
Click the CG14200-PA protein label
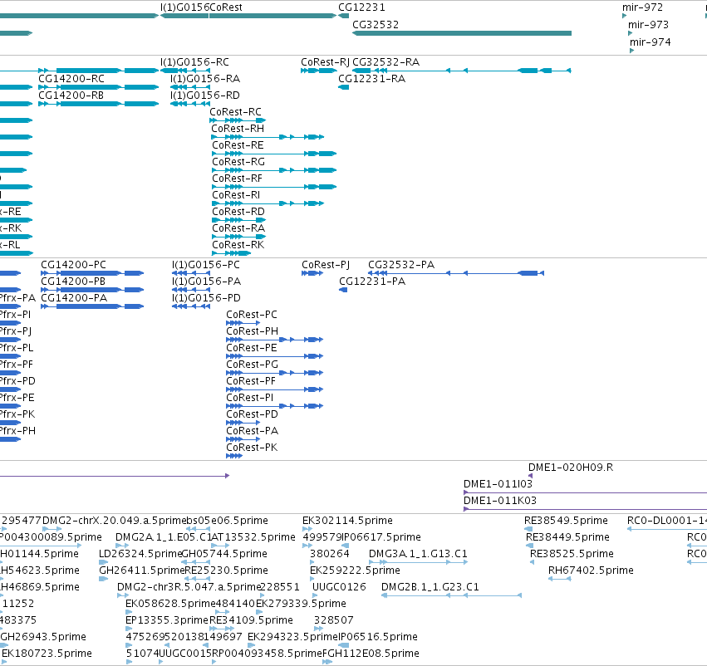point(74,298)
